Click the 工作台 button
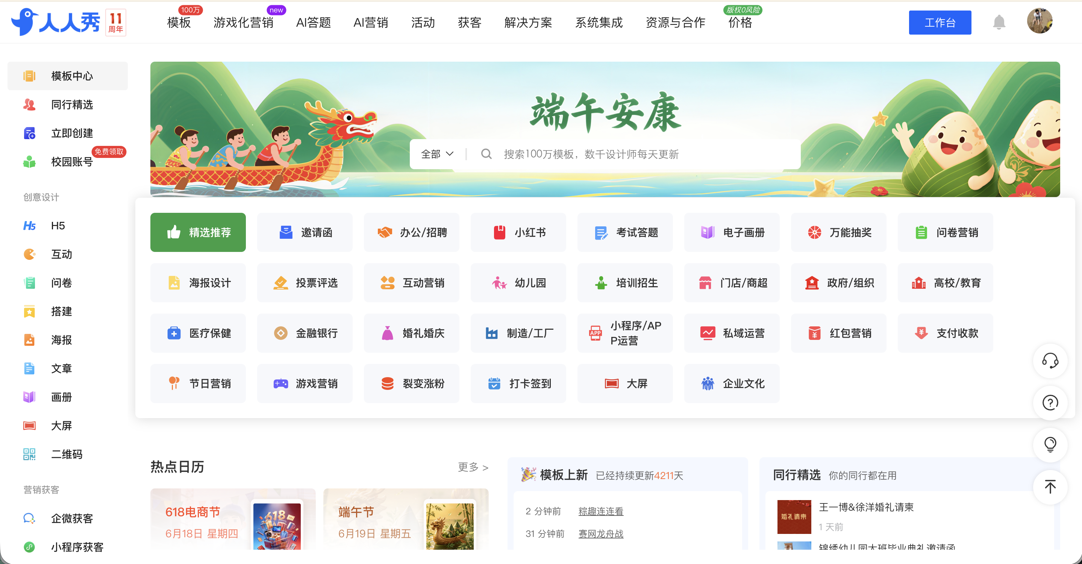 940,22
